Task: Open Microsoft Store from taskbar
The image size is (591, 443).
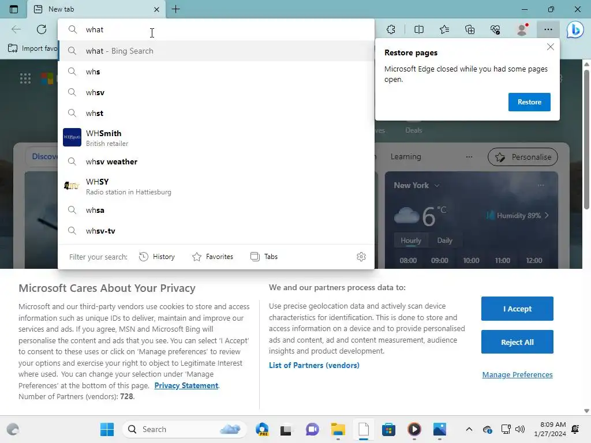Action: point(388,429)
